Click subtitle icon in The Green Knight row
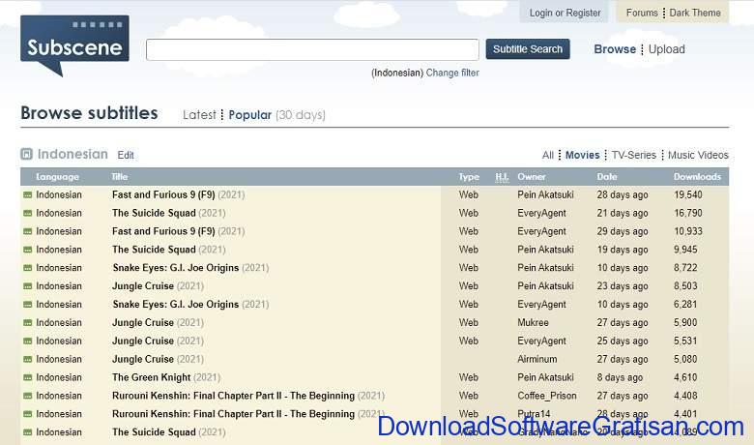Screen dimensions: 754x445 (27, 377)
